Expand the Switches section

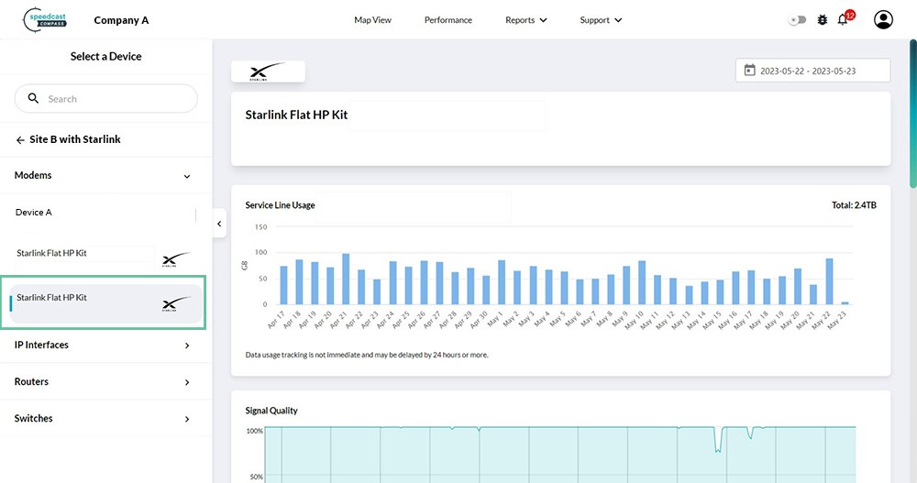tap(105, 419)
